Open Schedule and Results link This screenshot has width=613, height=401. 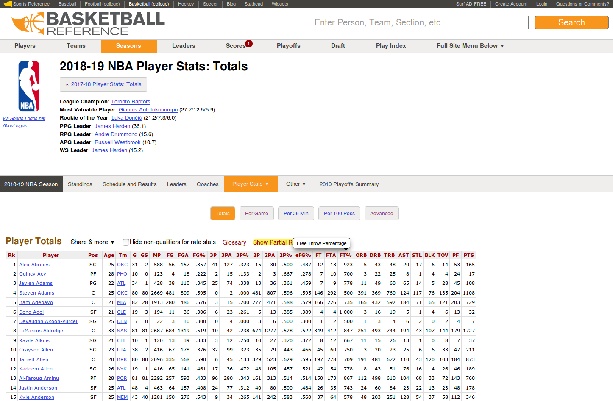(x=130, y=184)
